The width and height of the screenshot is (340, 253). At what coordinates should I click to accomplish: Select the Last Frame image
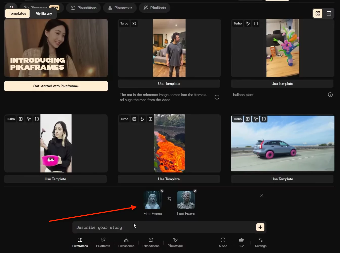186,200
